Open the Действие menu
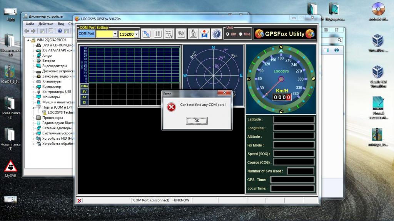 coord(46,24)
